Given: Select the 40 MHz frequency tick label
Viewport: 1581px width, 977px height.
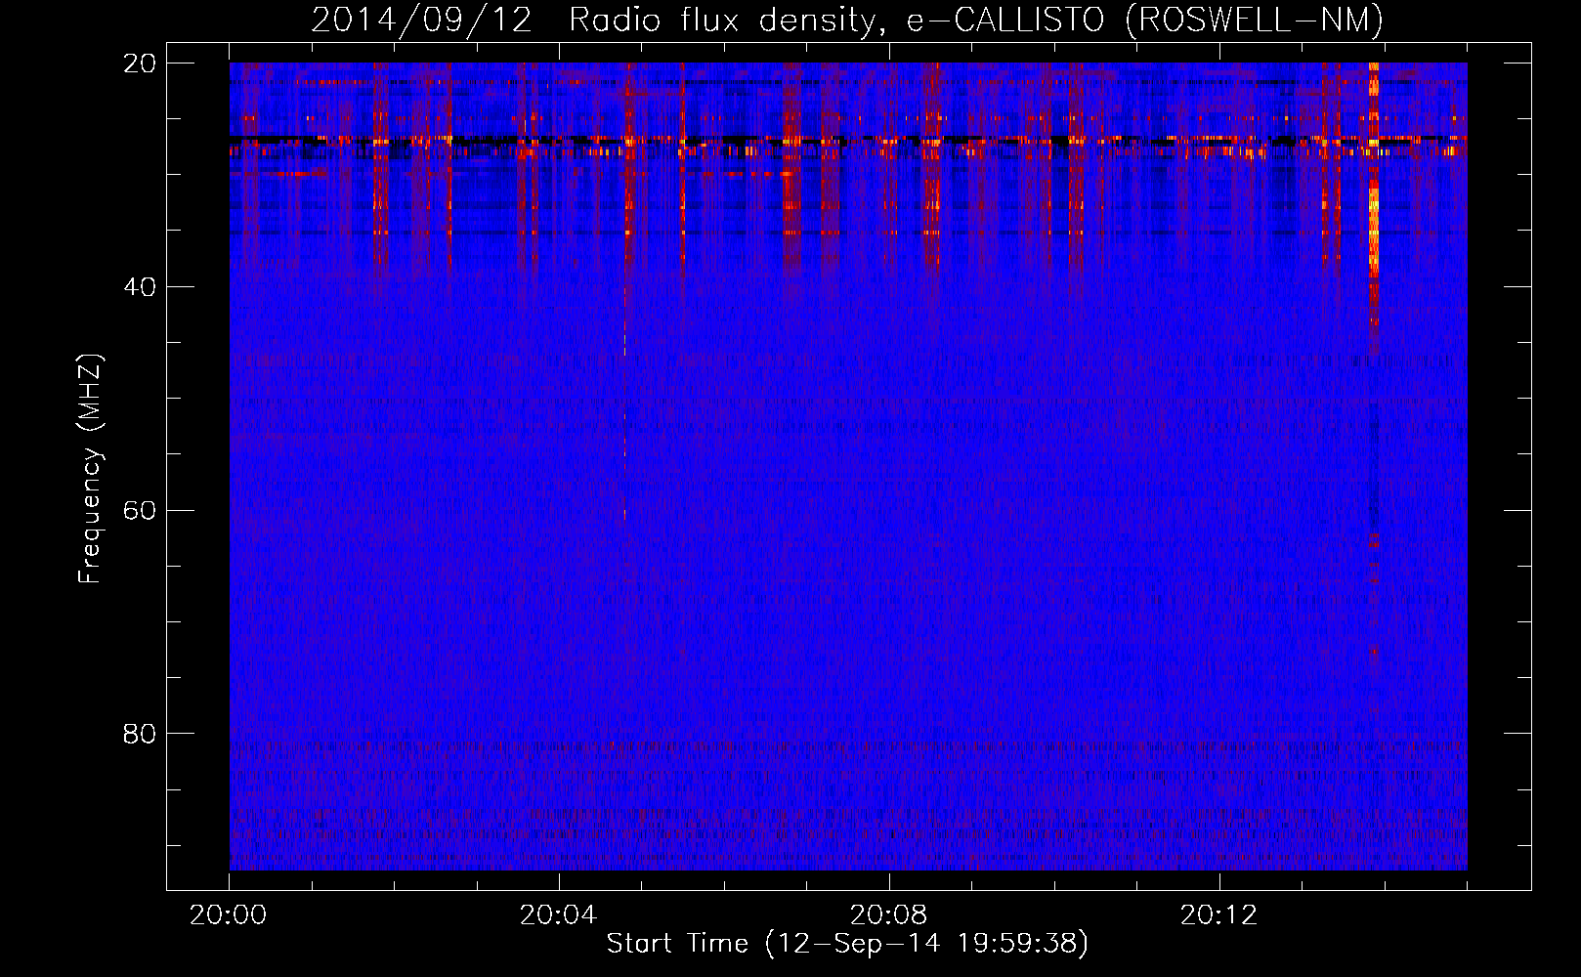Looking at the screenshot, I should pyautogui.click(x=141, y=286).
